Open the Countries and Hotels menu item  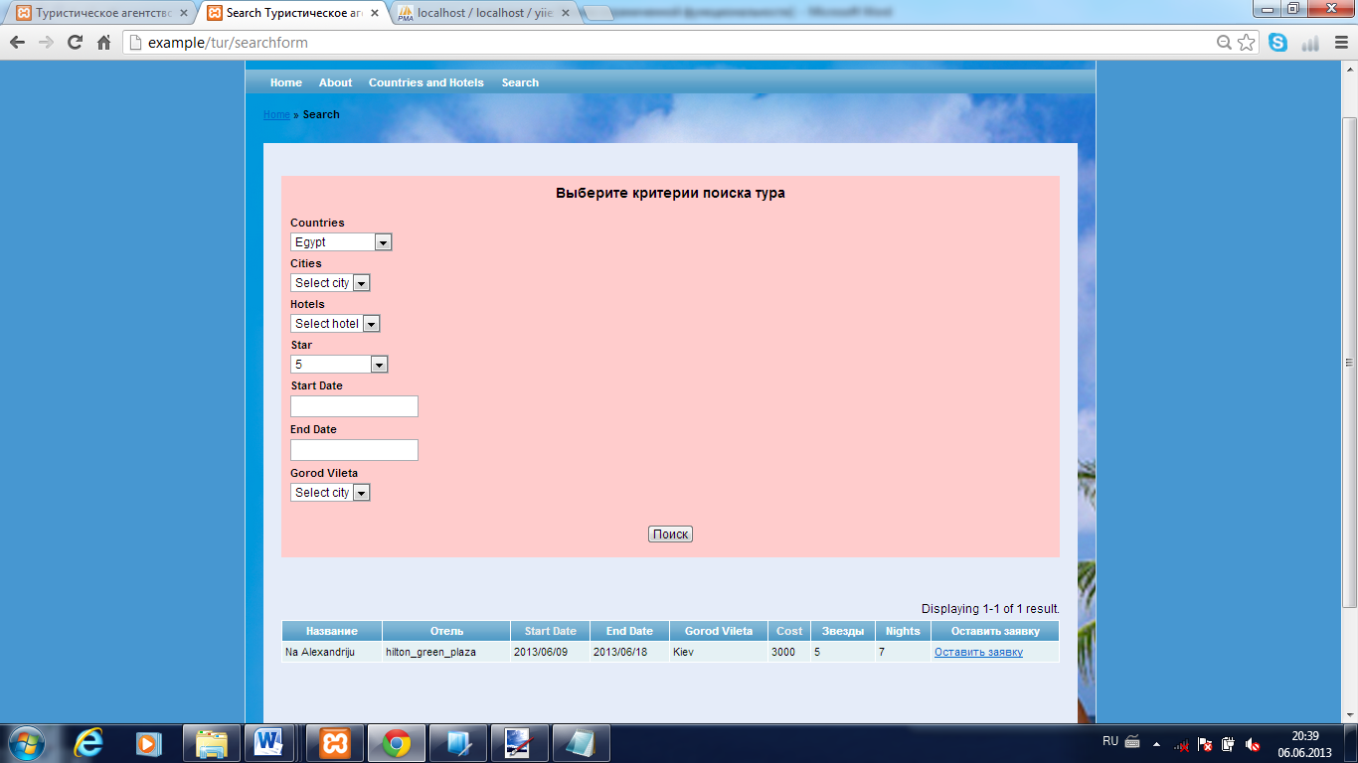[x=426, y=82]
